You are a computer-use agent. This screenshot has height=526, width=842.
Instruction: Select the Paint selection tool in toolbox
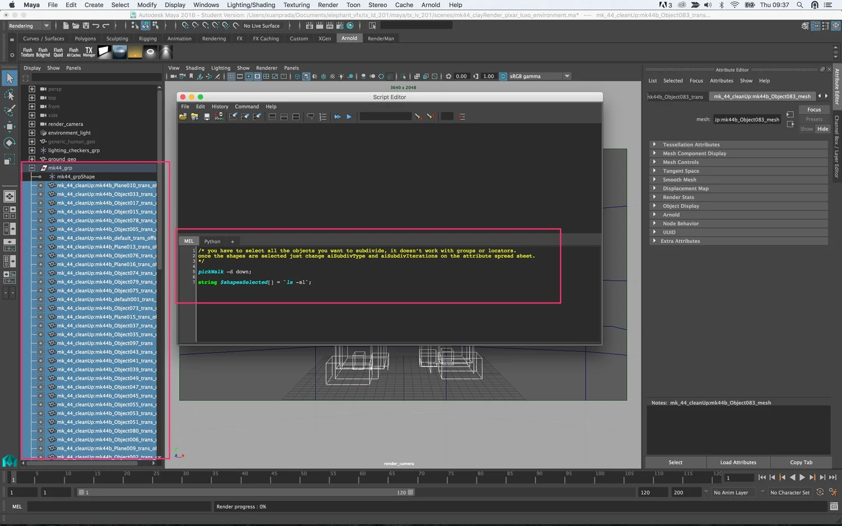pyautogui.click(x=10, y=110)
